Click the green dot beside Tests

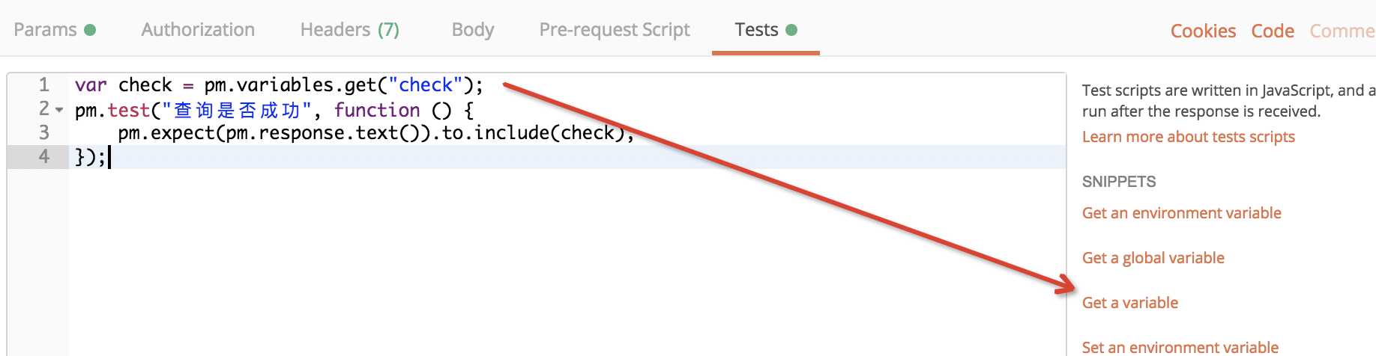[x=791, y=30]
